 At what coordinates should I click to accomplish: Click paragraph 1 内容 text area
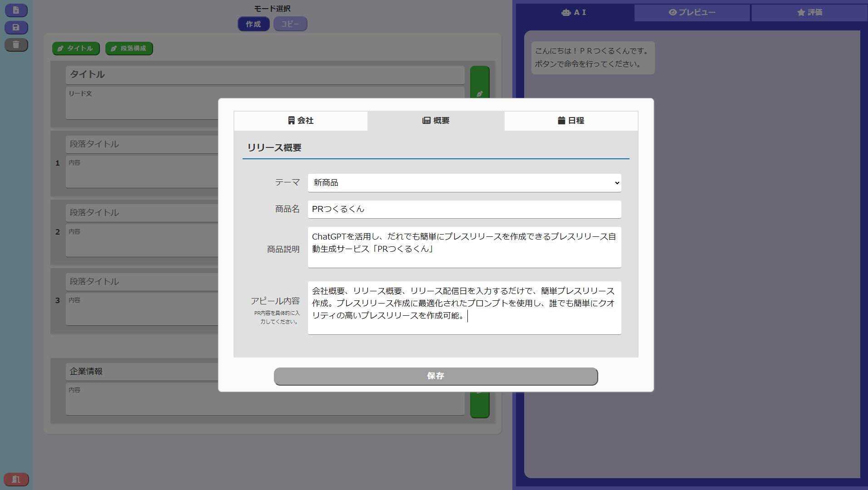[143, 171]
